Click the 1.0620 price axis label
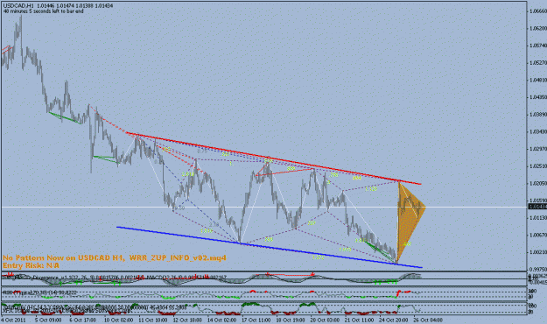 [538, 28]
